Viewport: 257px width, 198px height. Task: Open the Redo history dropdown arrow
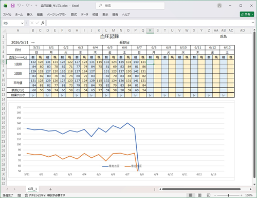31,6
